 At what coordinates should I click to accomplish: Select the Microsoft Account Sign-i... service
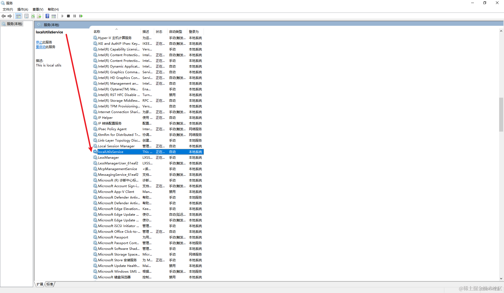[148, 186]
